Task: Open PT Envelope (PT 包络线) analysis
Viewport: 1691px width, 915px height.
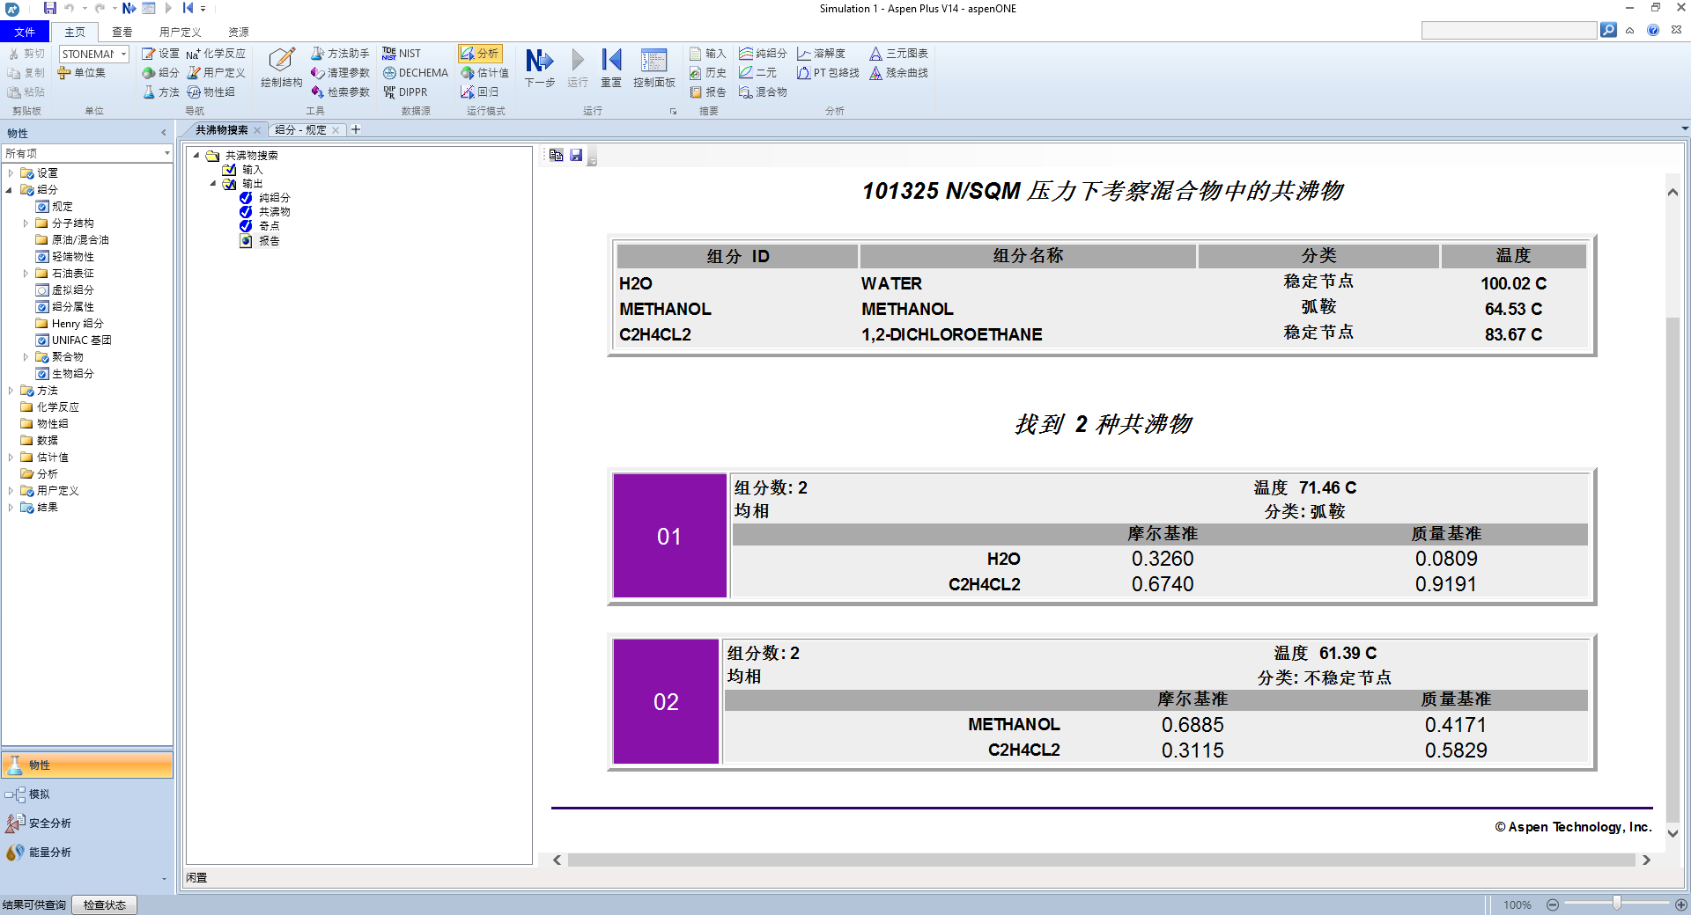Action: (x=828, y=73)
